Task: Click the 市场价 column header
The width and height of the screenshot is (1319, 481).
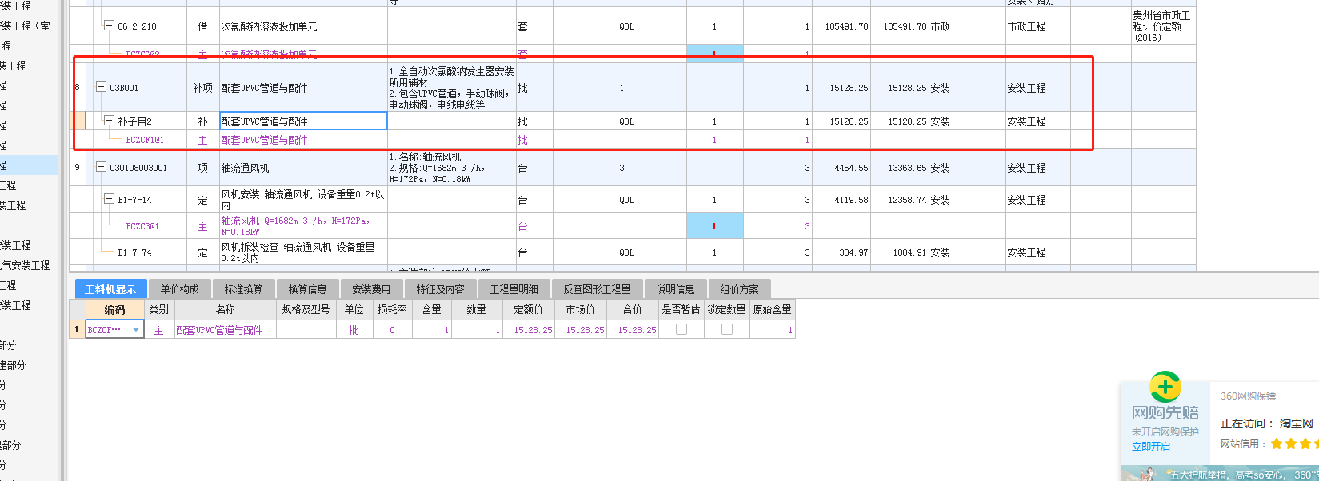Action: click(581, 309)
